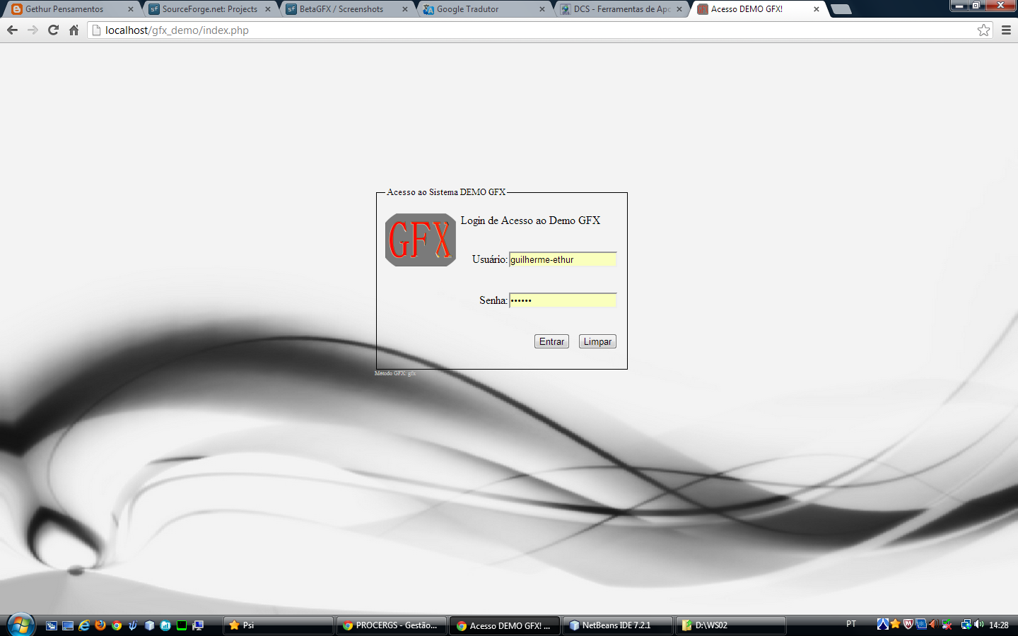Click the volume speaker in the system tray
The width and height of the screenshot is (1018, 636).
(x=978, y=625)
